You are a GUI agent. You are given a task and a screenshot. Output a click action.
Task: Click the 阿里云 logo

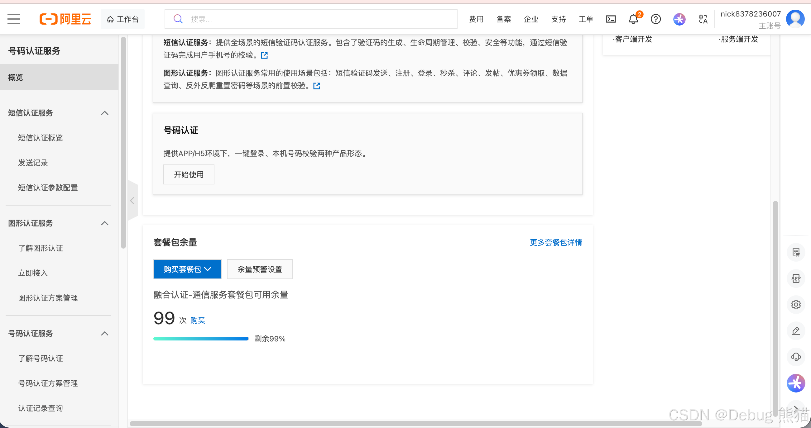pos(65,19)
